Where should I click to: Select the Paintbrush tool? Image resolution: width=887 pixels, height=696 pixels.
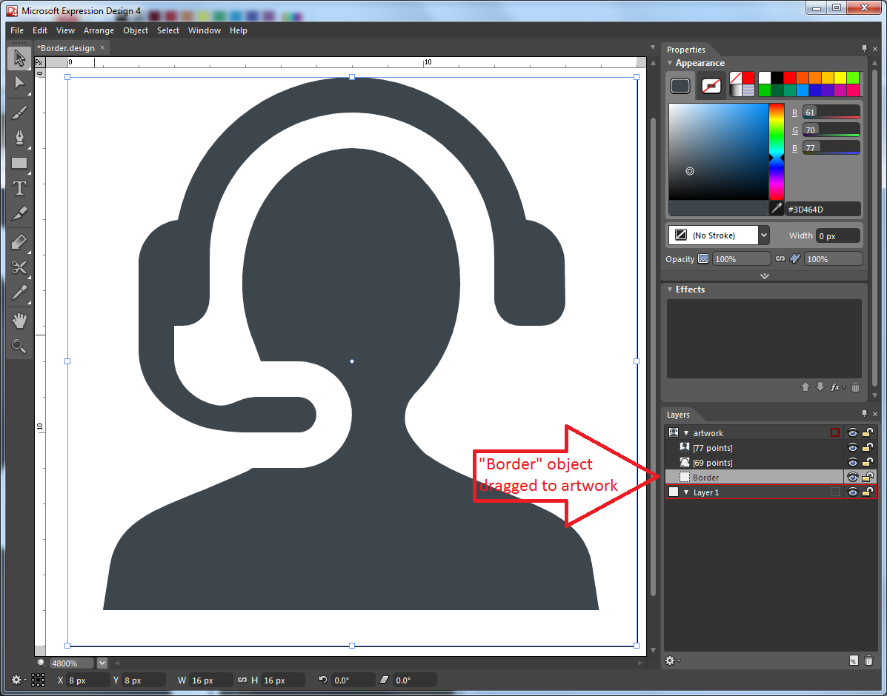tap(19, 112)
